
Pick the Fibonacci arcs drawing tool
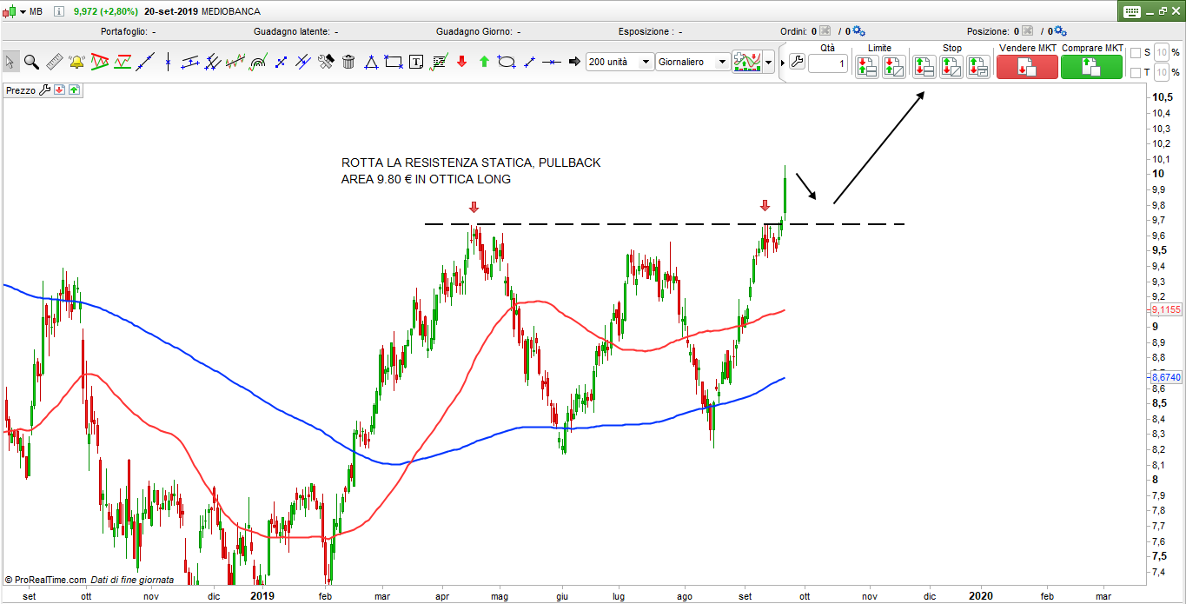tap(258, 62)
